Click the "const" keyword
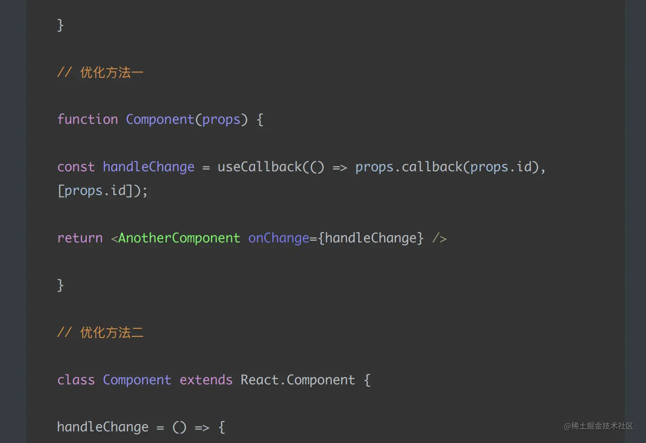This screenshot has height=443, width=646. tap(76, 167)
